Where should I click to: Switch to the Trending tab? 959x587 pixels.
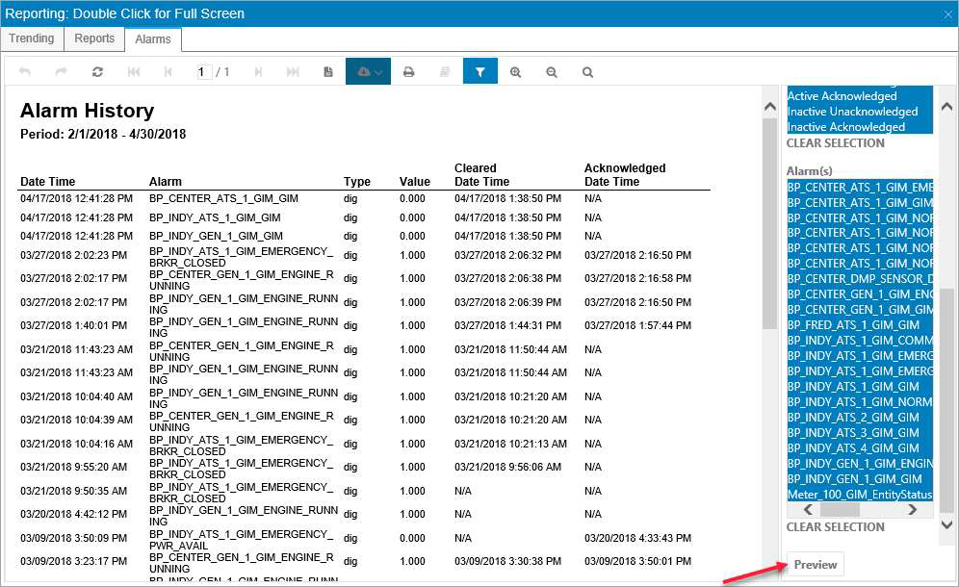[32, 38]
